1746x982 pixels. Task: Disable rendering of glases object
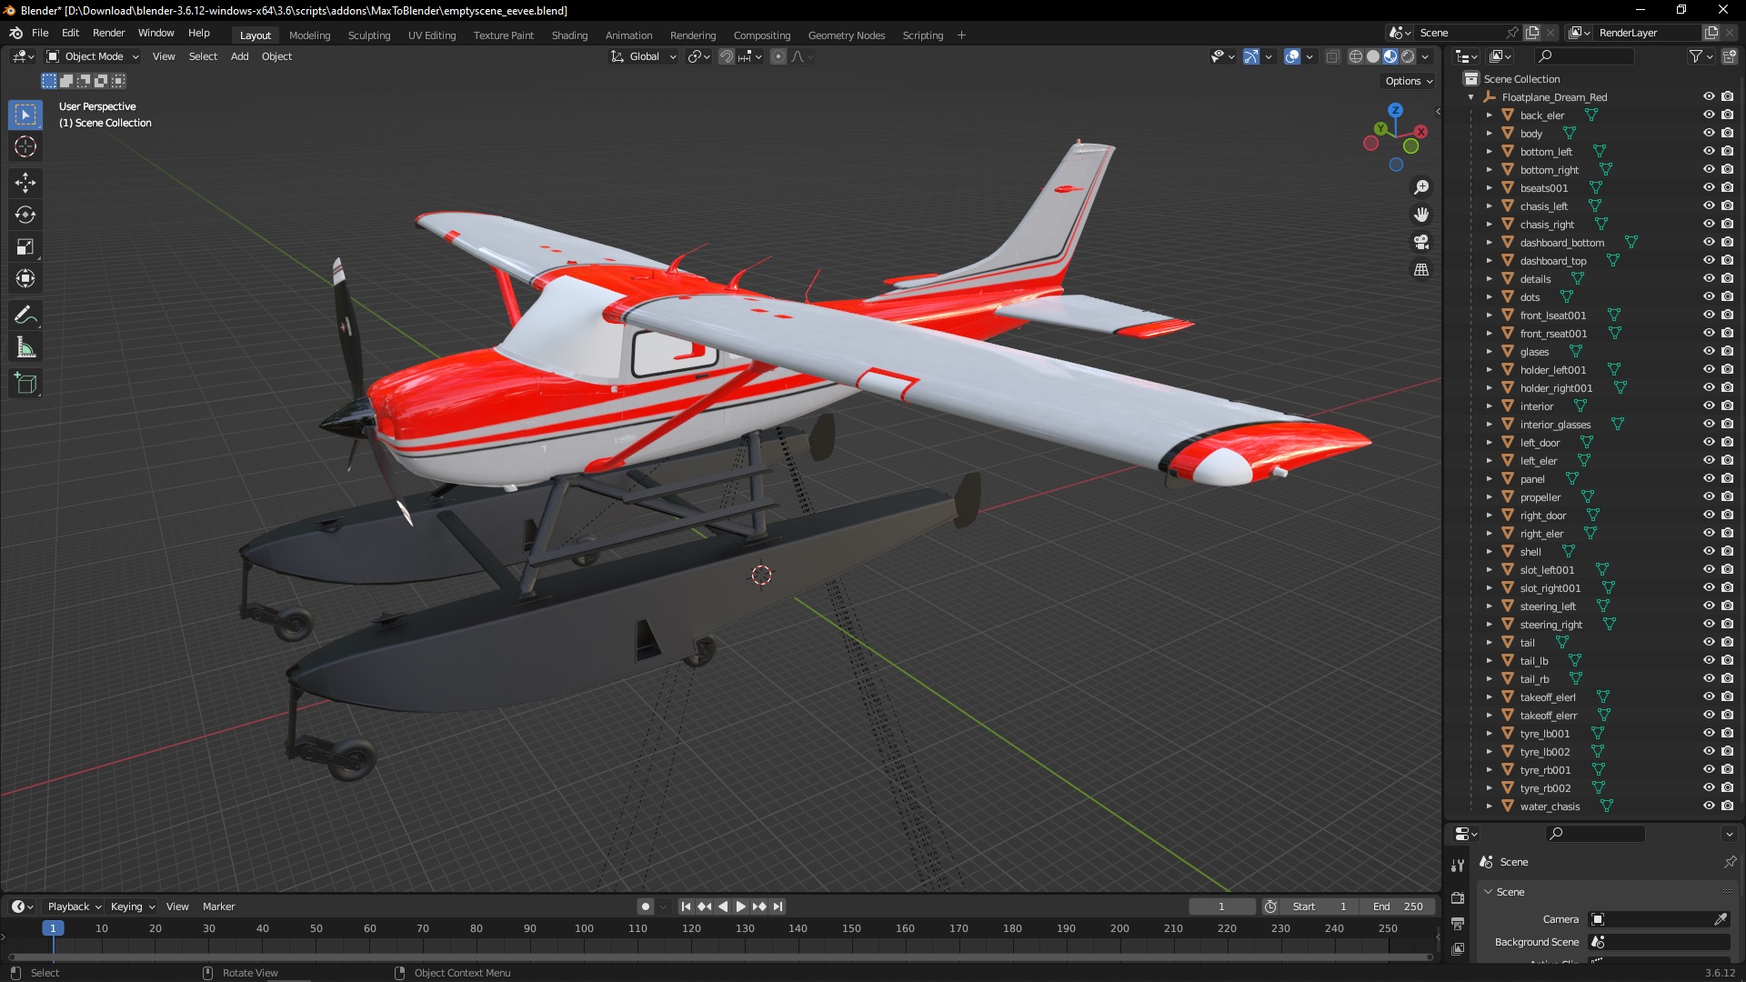[1728, 351]
